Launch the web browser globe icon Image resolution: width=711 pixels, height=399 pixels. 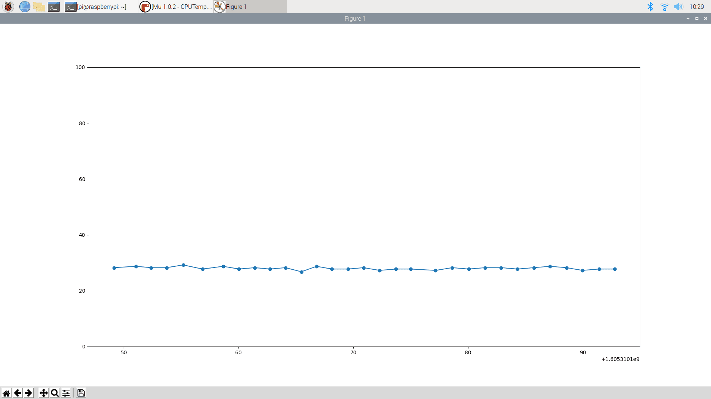(x=24, y=7)
